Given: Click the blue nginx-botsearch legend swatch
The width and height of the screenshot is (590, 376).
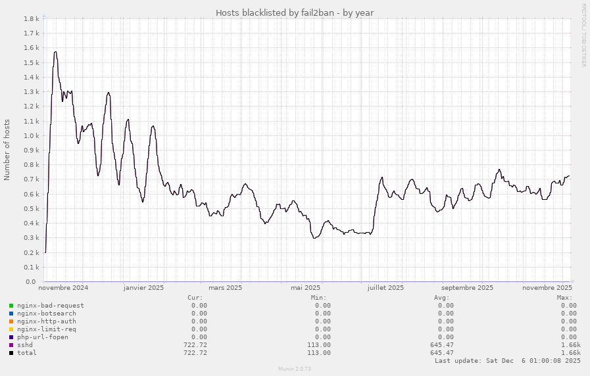Looking at the screenshot, I should click(x=11, y=314).
